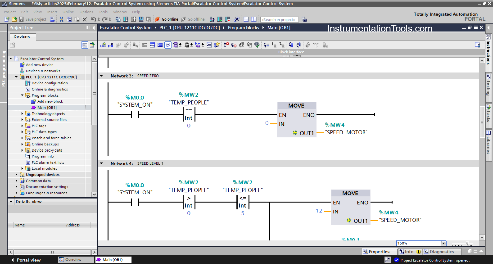Viewport: 493px width, 264px height.
Task: Click the Upload from device icon
Action: coord(133,19)
